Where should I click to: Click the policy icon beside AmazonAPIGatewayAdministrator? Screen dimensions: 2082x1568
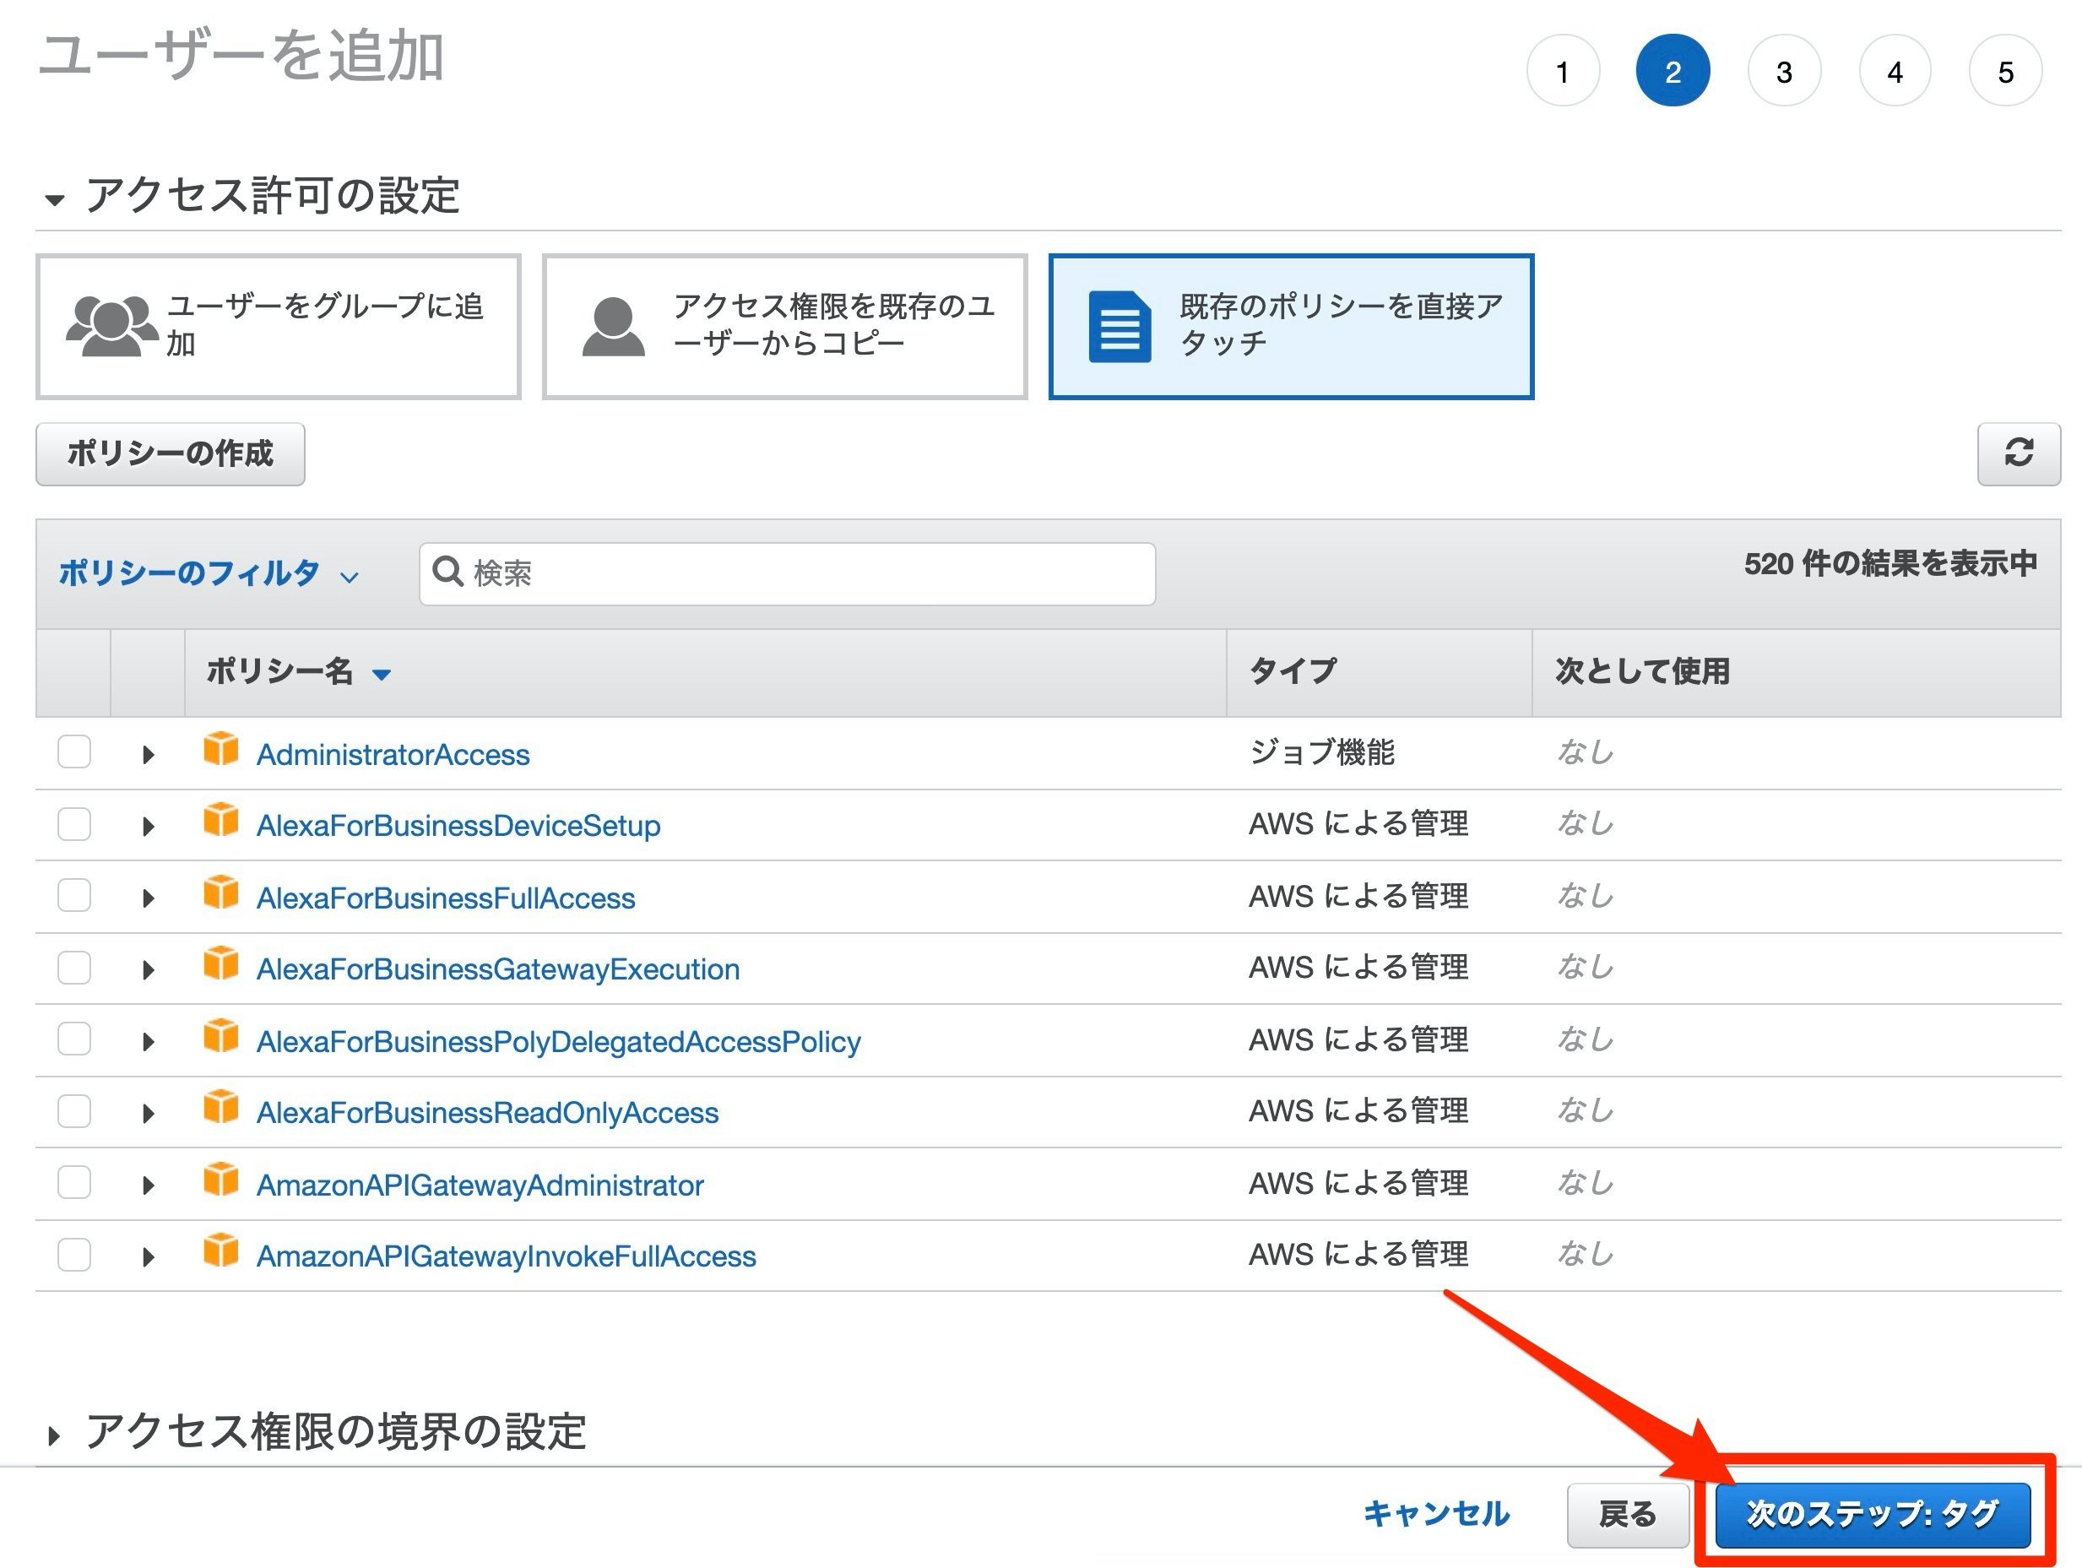click(x=221, y=1180)
